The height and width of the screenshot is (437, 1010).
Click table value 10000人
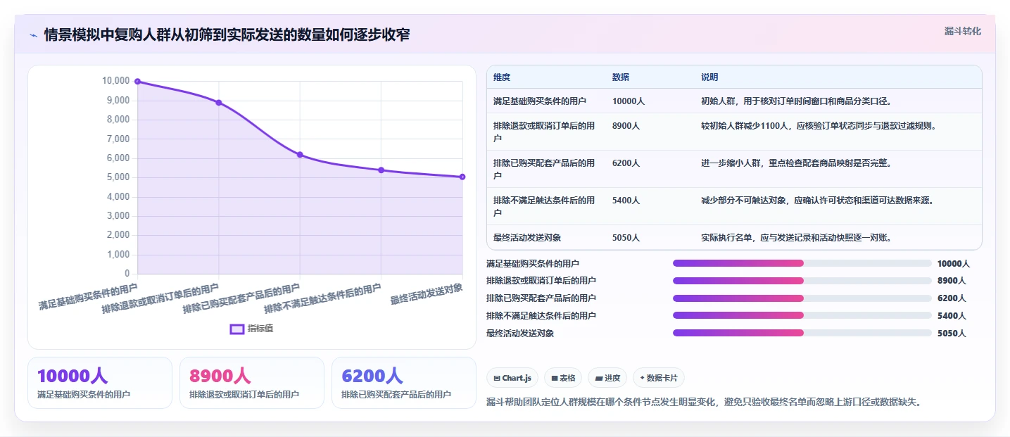point(629,101)
